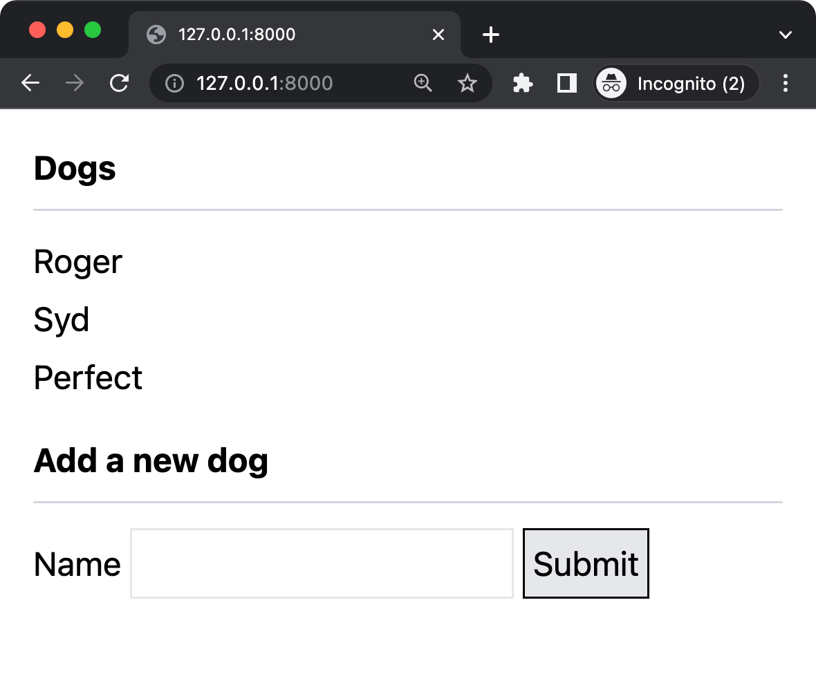Click the browser back arrow
This screenshot has height=683, width=816.
(x=30, y=84)
